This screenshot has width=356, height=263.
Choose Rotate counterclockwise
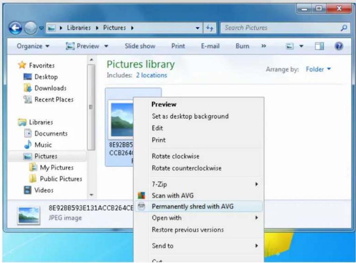pos(187,168)
